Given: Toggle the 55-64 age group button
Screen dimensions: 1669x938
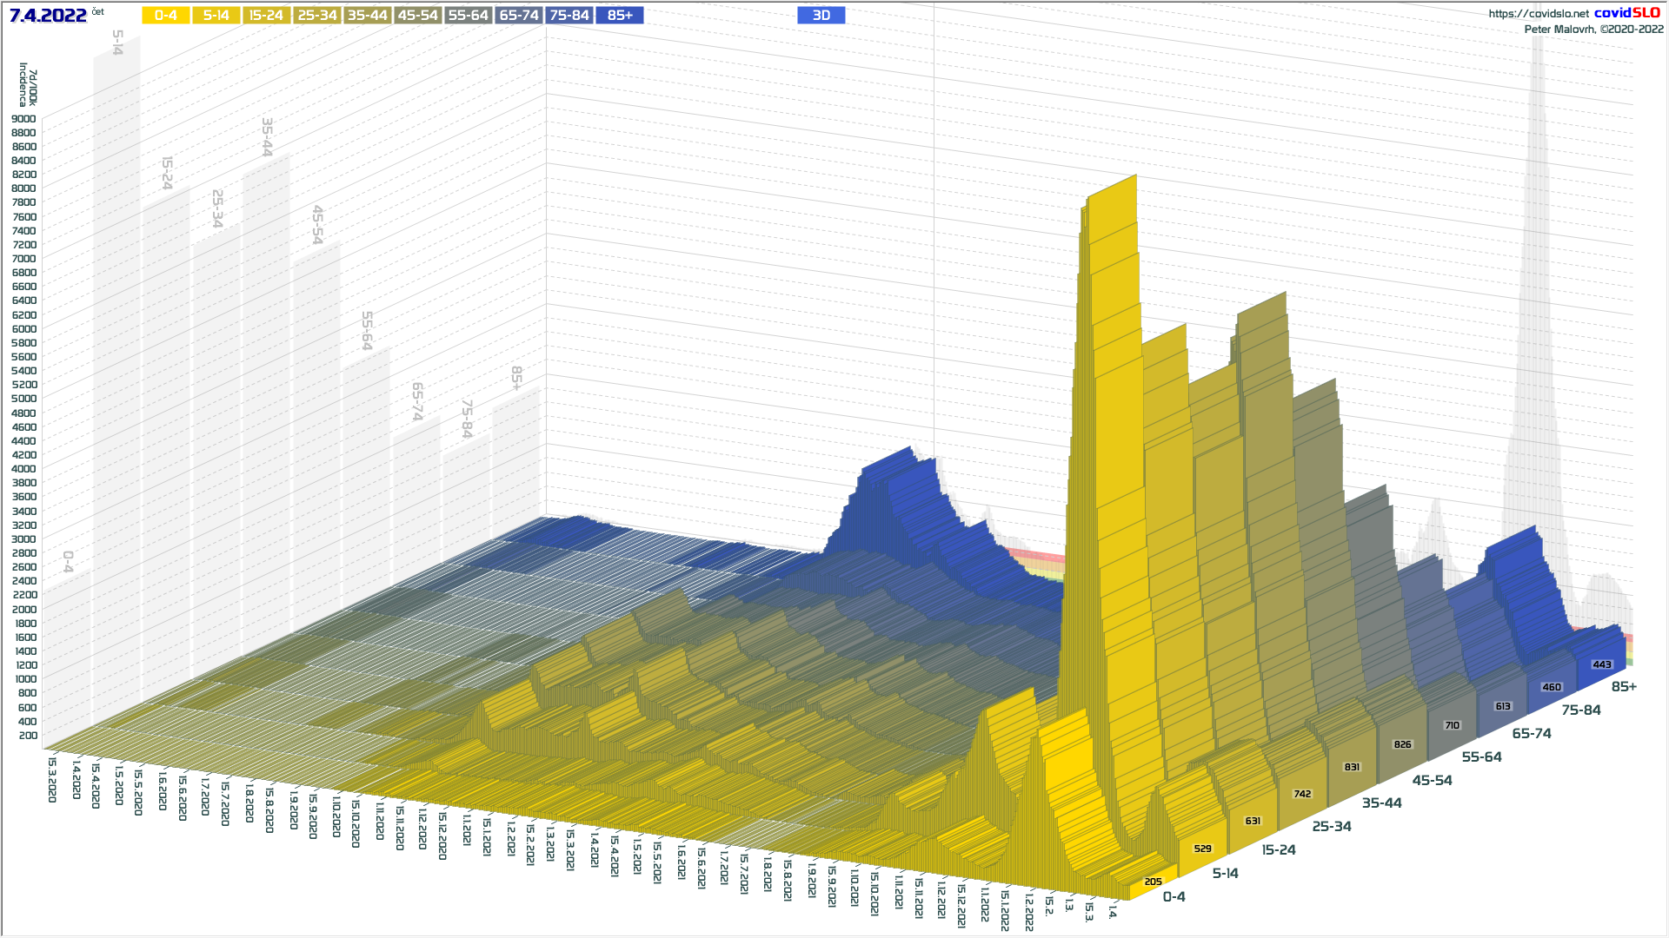Looking at the screenshot, I should click(x=468, y=16).
